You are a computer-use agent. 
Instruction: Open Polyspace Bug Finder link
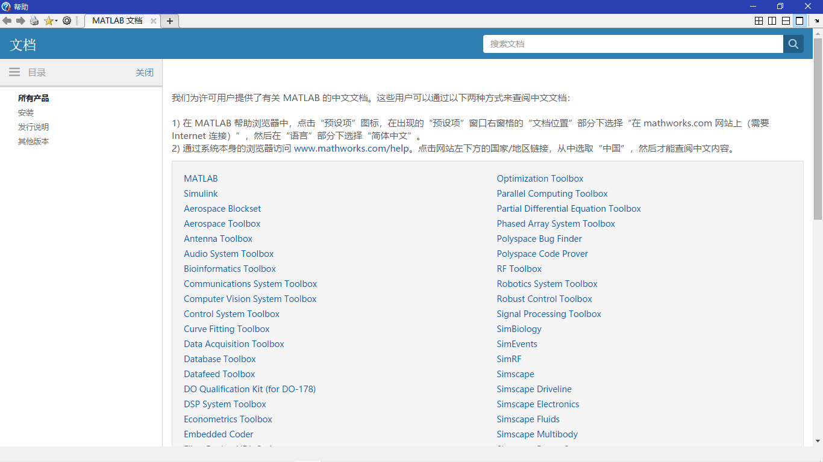539,239
